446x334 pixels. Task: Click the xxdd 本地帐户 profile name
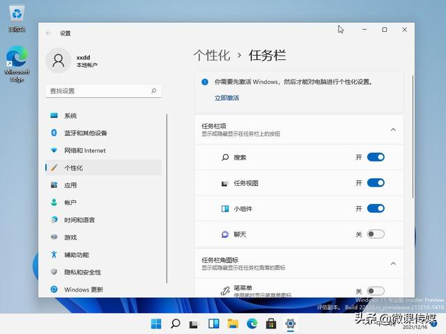pyautogui.click(x=86, y=61)
